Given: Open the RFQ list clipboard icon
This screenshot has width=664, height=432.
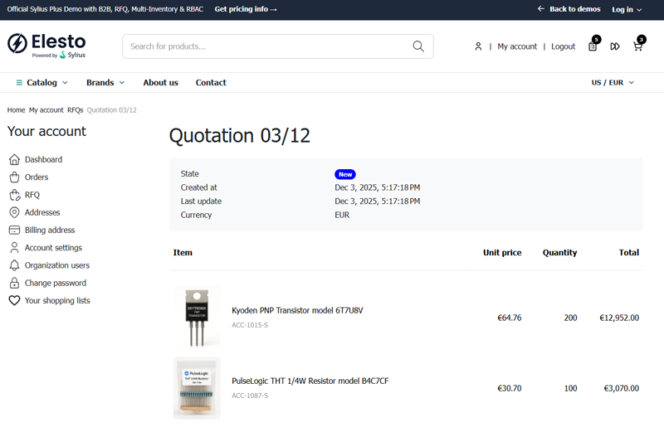Looking at the screenshot, I should [x=593, y=46].
